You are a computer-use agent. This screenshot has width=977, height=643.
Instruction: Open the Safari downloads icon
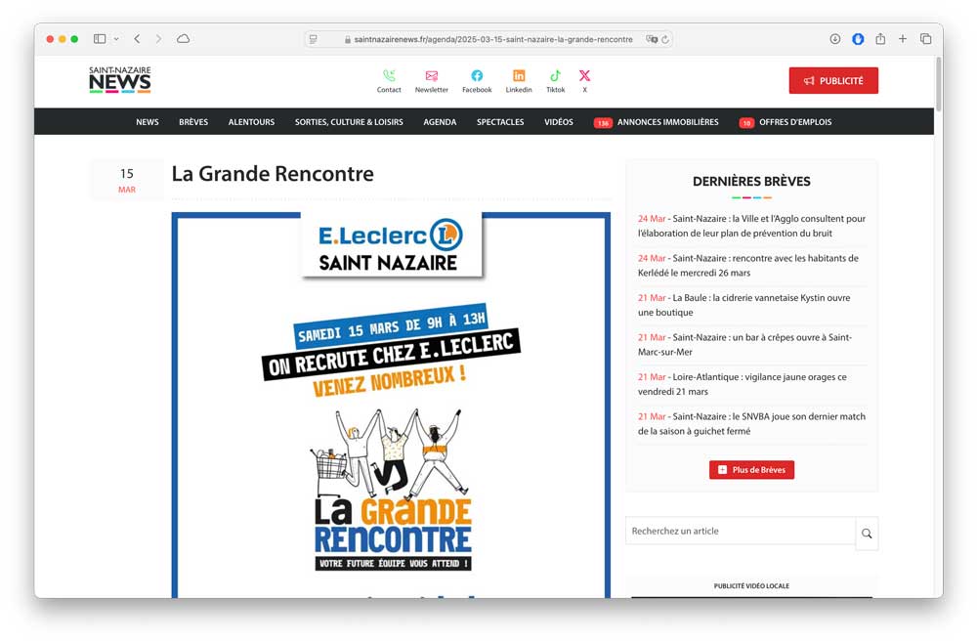(835, 39)
